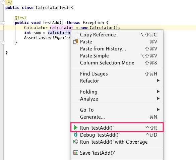Click Assert.assertEquals in the code
Viewport: 196px width, 160px height.
(46, 38)
